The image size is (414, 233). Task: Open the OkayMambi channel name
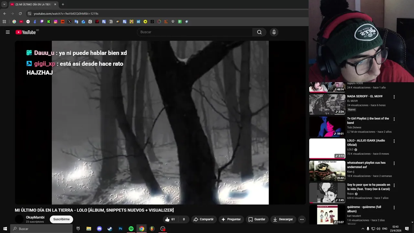point(35,217)
